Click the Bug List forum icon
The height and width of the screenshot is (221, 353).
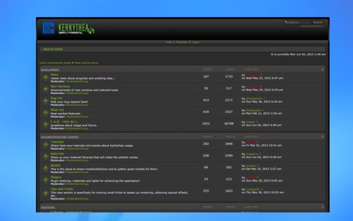tap(45, 101)
